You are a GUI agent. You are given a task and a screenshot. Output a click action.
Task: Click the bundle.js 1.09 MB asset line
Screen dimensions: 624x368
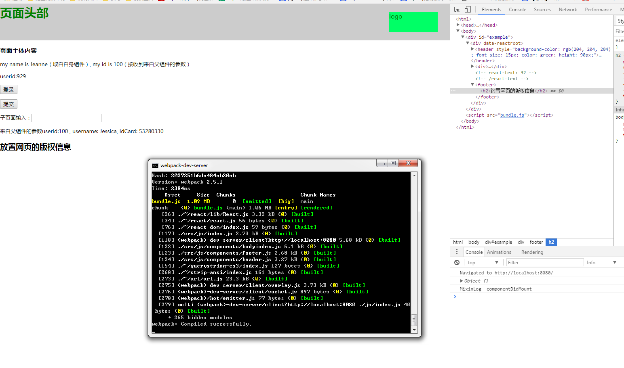(232, 201)
